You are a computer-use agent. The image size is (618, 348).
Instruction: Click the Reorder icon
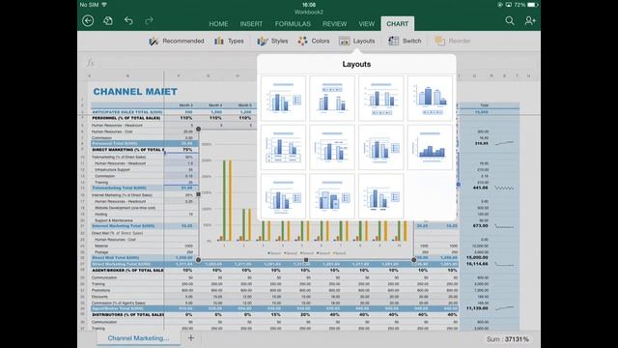point(440,41)
